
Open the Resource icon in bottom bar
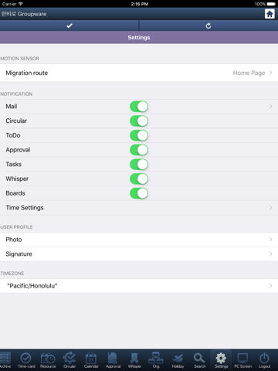point(48,360)
